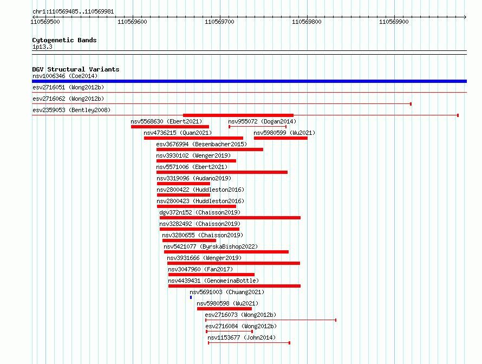
Task: Open nsv5980599 (Wu2021) variant label
Action: [284, 133]
